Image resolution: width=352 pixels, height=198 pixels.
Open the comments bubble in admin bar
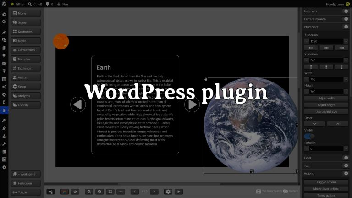(48, 4)
